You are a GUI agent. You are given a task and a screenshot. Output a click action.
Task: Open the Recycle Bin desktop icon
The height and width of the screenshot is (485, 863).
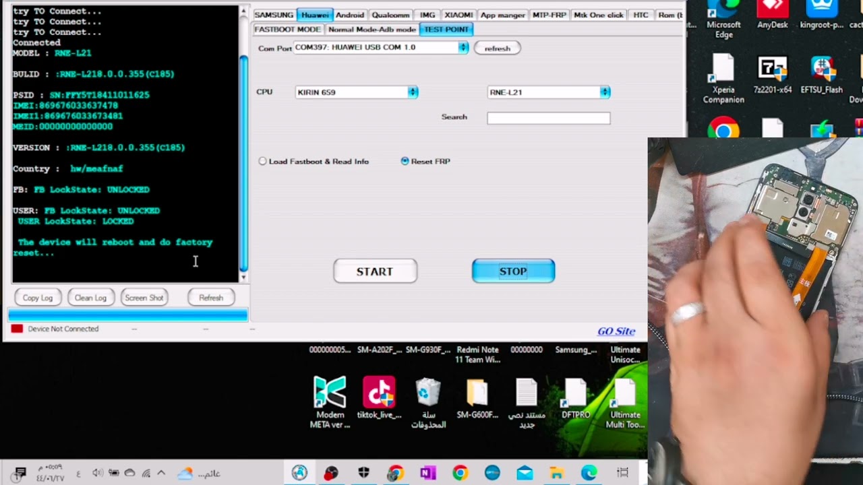click(428, 402)
